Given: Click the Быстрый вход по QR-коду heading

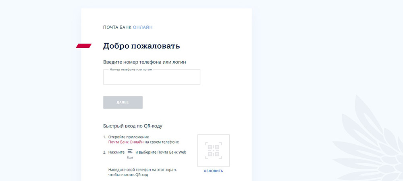Looking at the screenshot, I should tap(133, 126).
